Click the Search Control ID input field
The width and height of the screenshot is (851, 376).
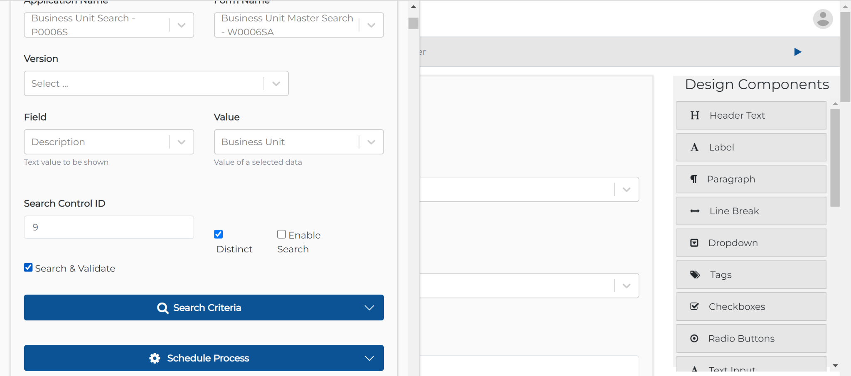(x=108, y=227)
